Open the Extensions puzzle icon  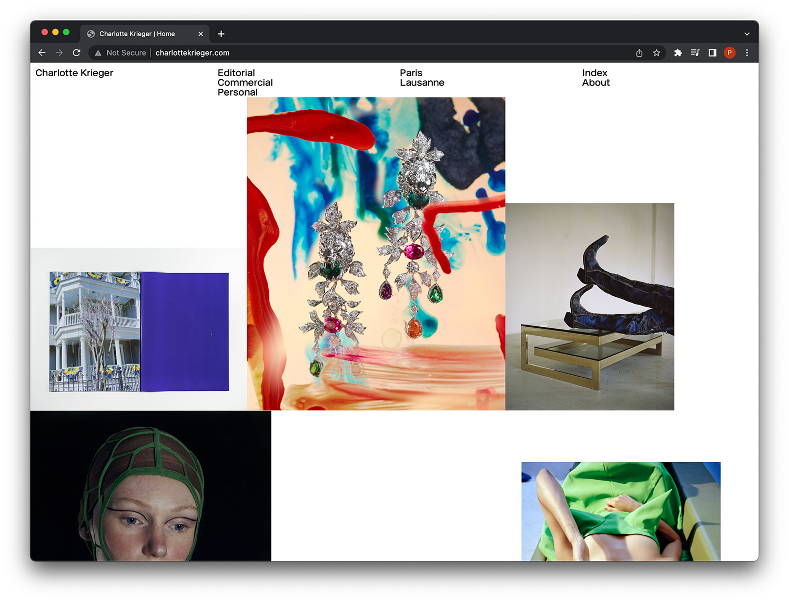coord(678,53)
